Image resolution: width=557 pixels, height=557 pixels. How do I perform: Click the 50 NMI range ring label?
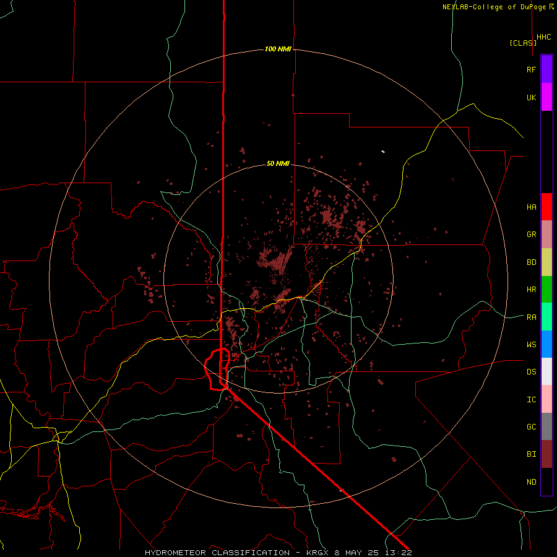pyautogui.click(x=278, y=164)
